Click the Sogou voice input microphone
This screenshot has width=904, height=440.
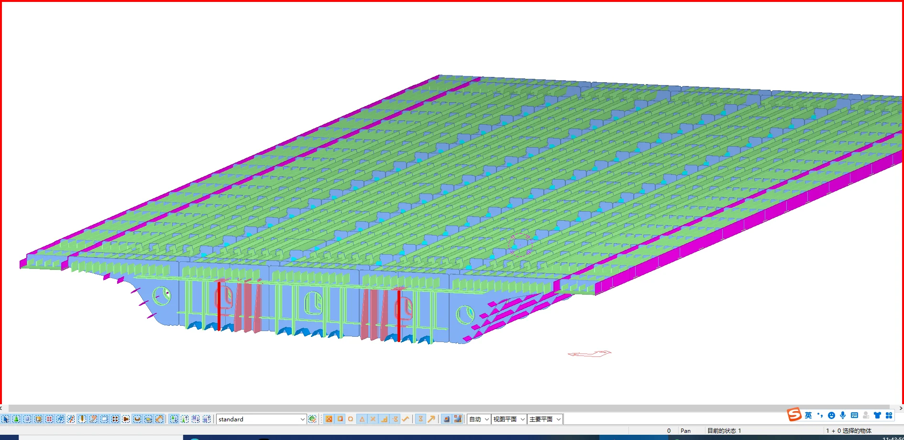coord(843,415)
